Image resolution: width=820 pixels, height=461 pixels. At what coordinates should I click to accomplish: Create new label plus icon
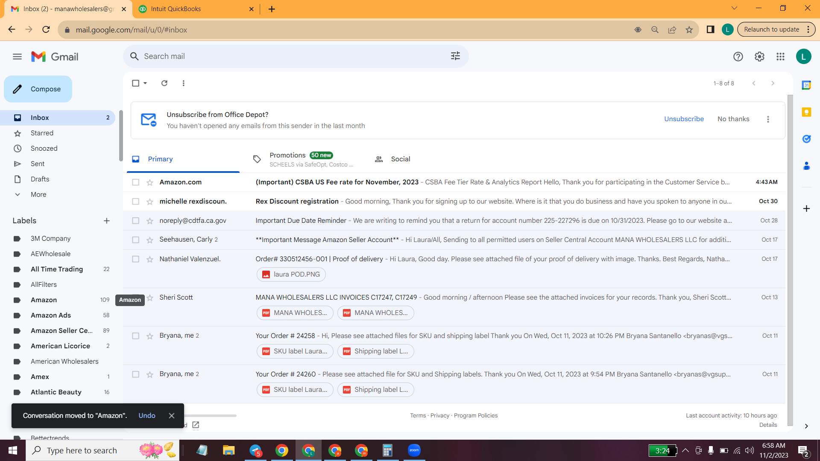pos(107,221)
